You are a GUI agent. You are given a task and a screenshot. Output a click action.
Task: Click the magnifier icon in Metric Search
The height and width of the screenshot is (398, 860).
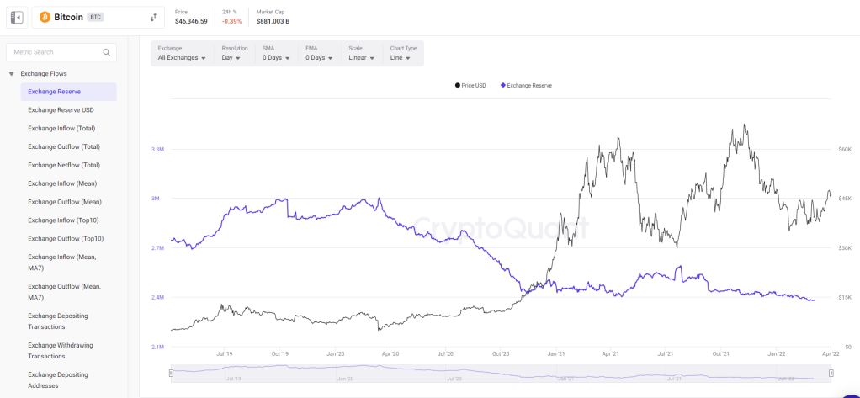tap(107, 52)
